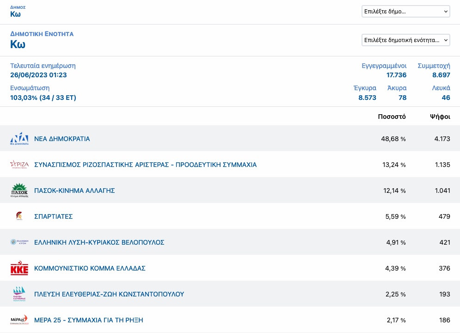Click the 48,68 % percentage value
460x333 pixels.
[393, 139]
